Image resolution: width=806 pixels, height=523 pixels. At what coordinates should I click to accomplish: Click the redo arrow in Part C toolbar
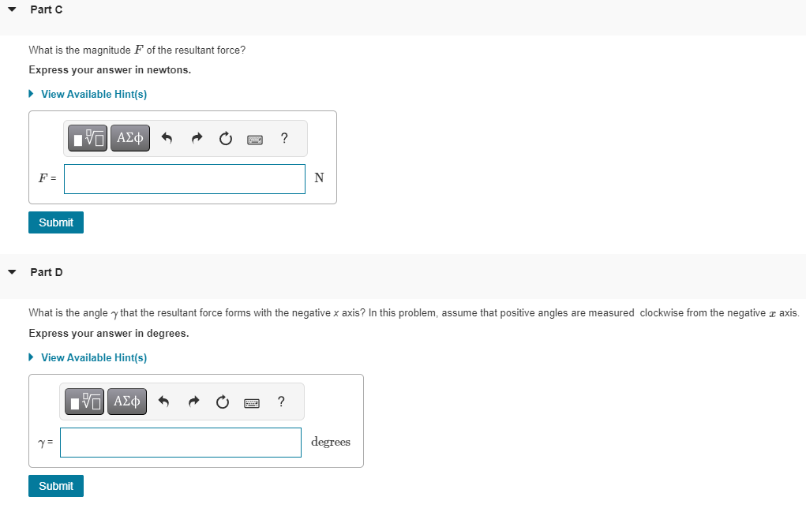click(x=196, y=137)
